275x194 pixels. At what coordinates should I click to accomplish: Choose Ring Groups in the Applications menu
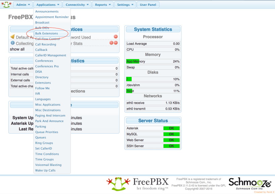[x=44, y=143]
